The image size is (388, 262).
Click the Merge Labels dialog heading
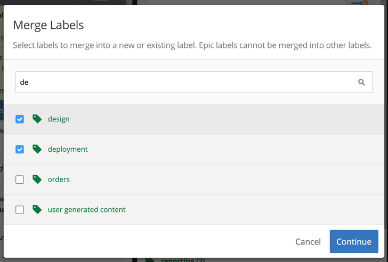click(48, 25)
